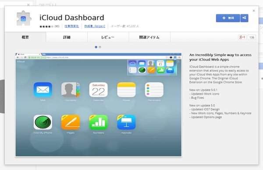Click the back arrow in the screenshot browser
The height and width of the screenshot is (170, 263).
click(x=18, y=57)
